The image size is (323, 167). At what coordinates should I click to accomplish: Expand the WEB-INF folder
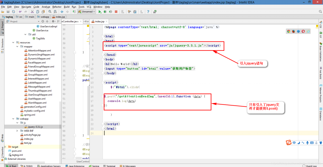(17, 131)
